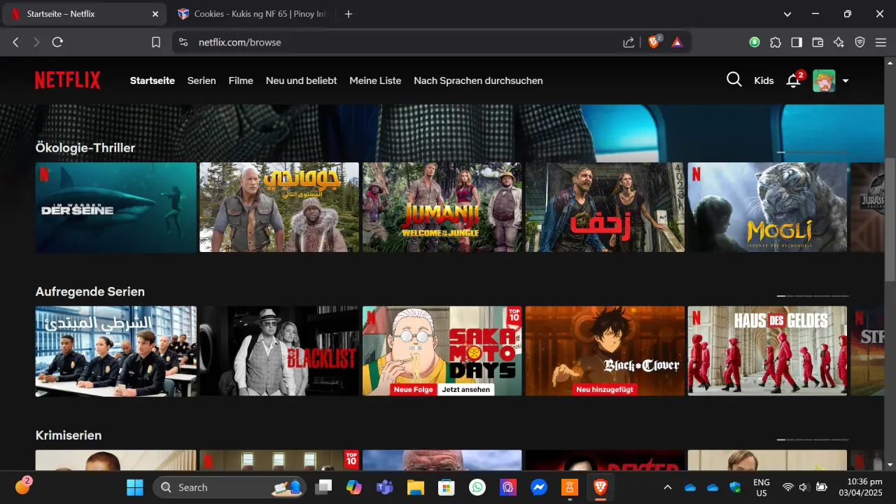Share this page via share icon
The width and height of the screenshot is (896, 504).
629,42
